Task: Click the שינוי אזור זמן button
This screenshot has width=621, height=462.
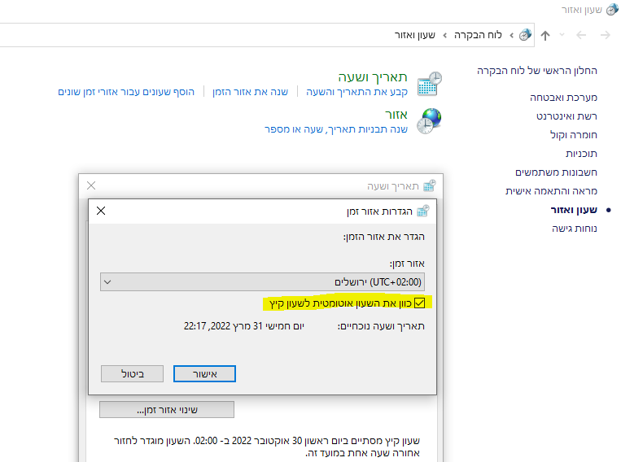Action: coord(167,410)
